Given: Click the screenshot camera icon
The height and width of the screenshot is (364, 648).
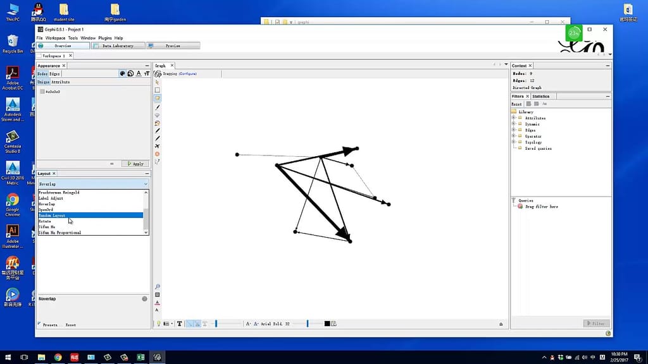Looking at the screenshot, I should 166,324.
